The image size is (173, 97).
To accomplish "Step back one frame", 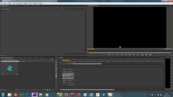I will coord(126,55).
